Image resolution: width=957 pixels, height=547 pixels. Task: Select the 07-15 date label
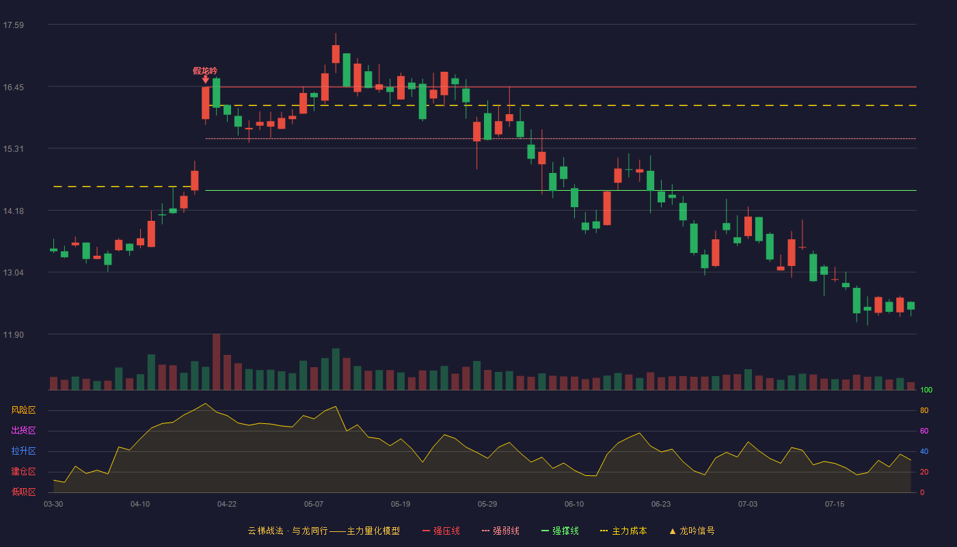coord(835,504)
